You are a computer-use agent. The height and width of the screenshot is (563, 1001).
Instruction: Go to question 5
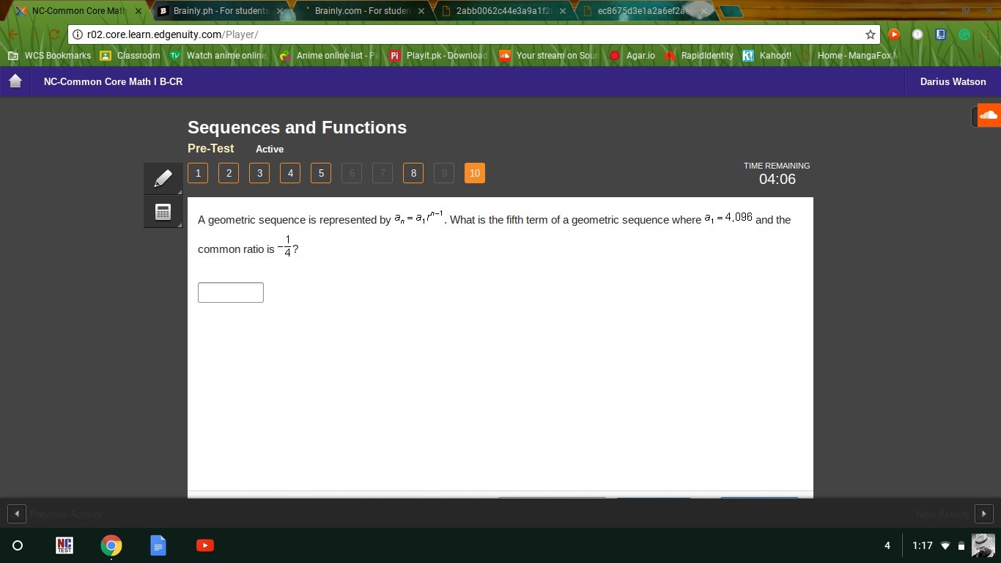[x=321, y=173]
